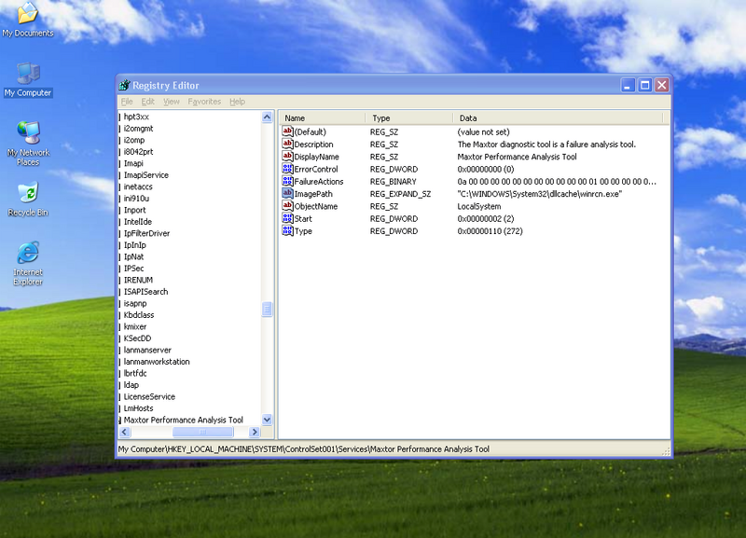Image resolution: width=746 pixels, height=538 pixels.
Task: Select the ErrorControl DWORD value icon
Action: tap(287, 169)
